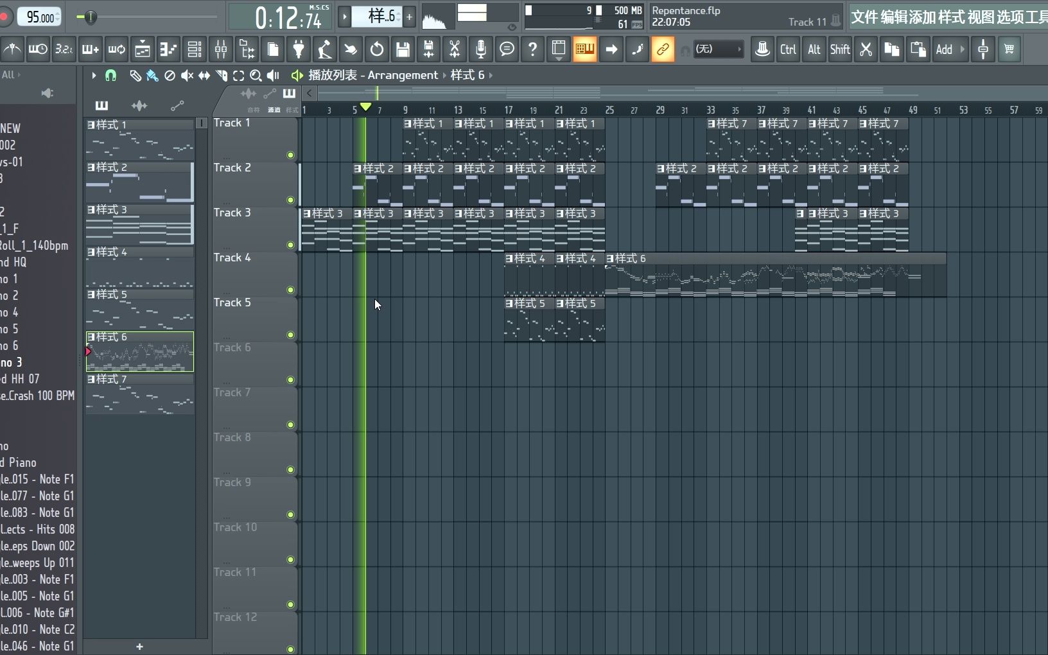The width and height of the screenshot is (1048, 655).
Task: Toggle the Ctrl modifier button
Action: pos(788,49)
